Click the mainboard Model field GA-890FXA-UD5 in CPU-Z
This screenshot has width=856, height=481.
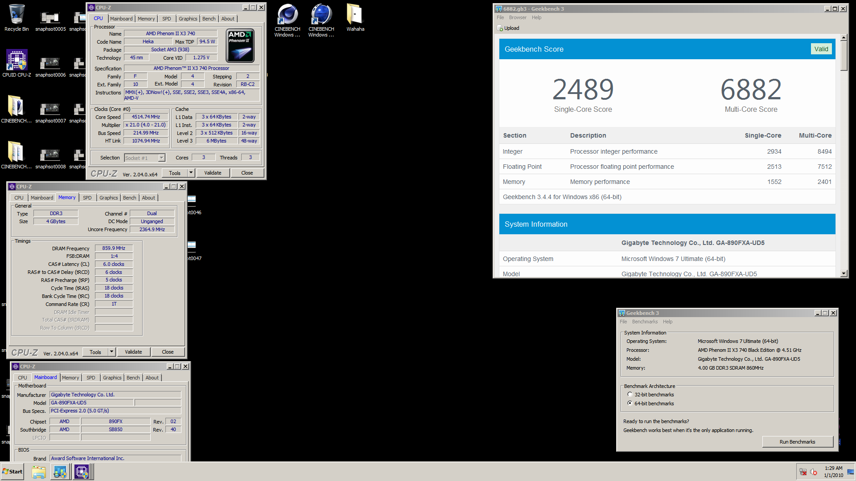point(91,403)
